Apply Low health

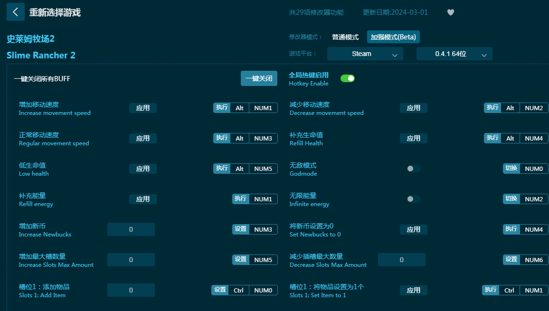coord(143,169)
